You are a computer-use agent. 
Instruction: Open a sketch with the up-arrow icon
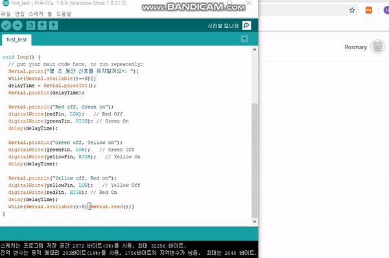(42, 25)
